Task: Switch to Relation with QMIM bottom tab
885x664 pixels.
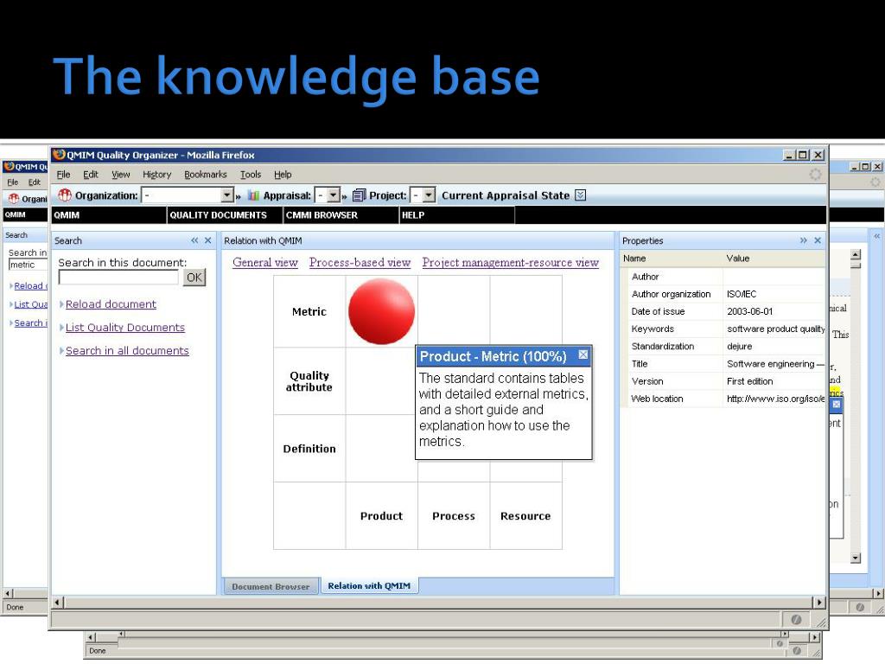Action: [369, 586]
